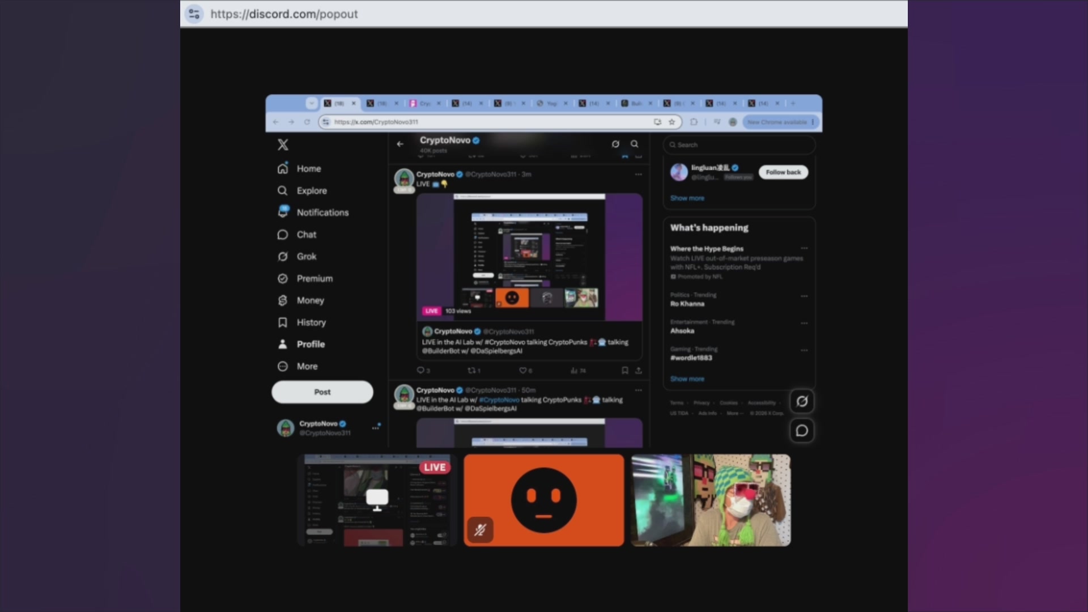Open Chat in the X sidebar
The image size is (1088, 612).
(x=296, y=235)
